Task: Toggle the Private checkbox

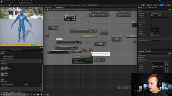Action: 151,24
